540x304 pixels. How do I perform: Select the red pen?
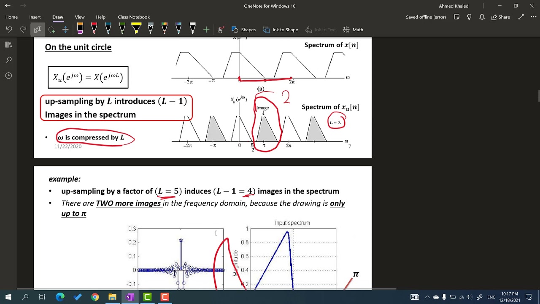[x=94, y=29]
